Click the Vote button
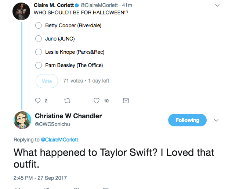Image resolution: width=228 pixels, height=189 pixels. tap(47, 81)
